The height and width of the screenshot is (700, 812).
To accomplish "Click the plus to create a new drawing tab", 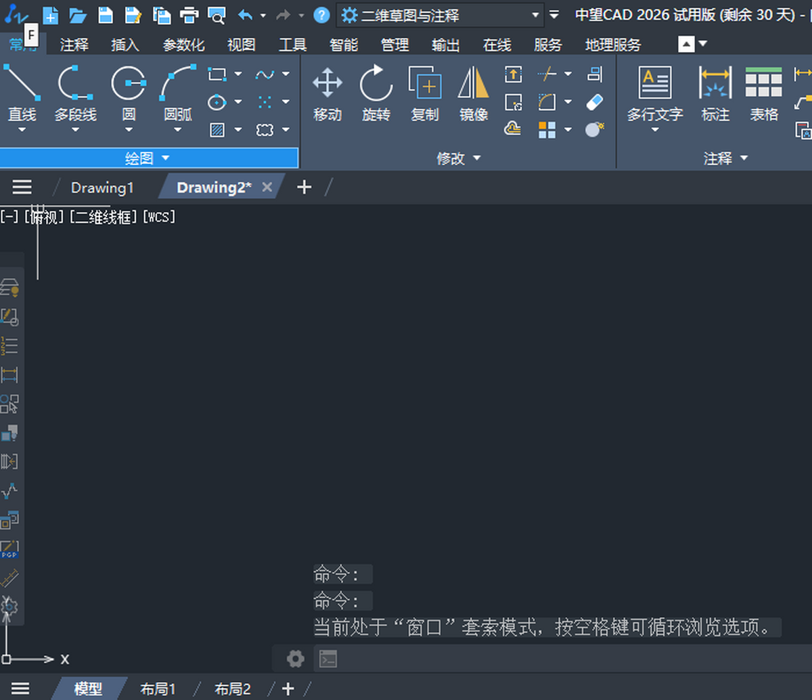I will coord(304,187).
